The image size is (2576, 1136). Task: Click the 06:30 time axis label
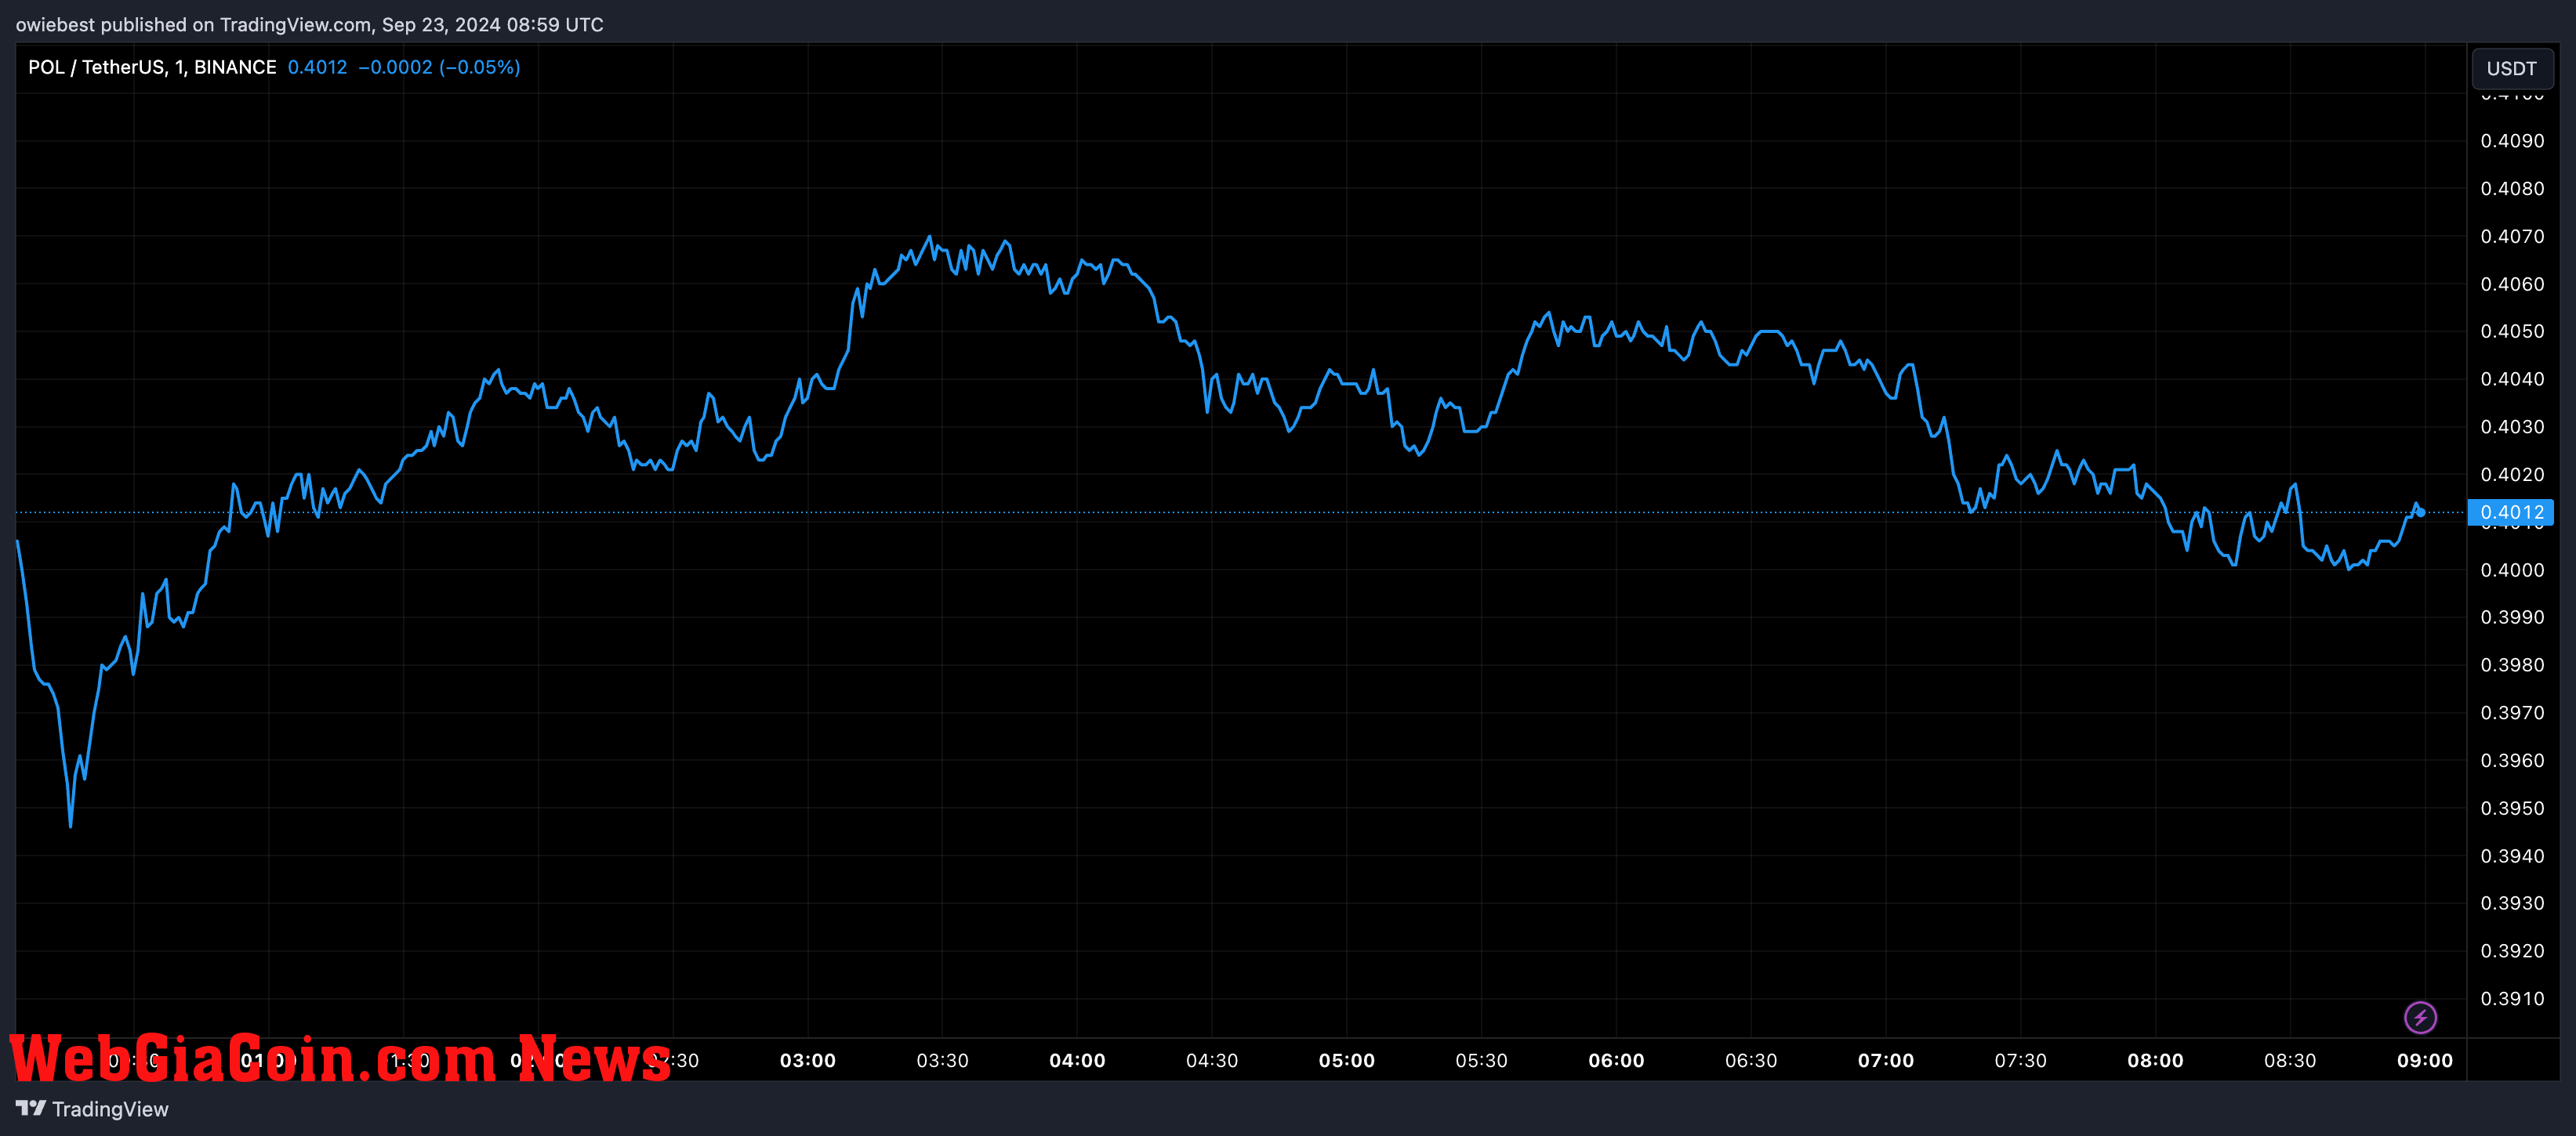tap(1751, 1060)
